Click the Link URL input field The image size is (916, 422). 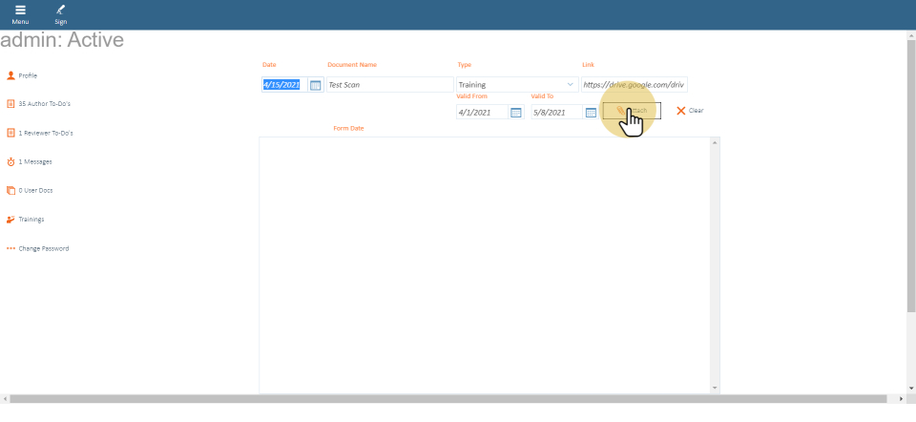tap(634, 85)
